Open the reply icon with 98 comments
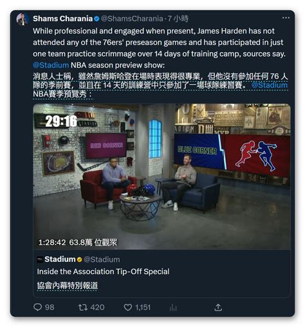This screenshot has height=327, width=305. pyautogui.click(x=38, y=307)
